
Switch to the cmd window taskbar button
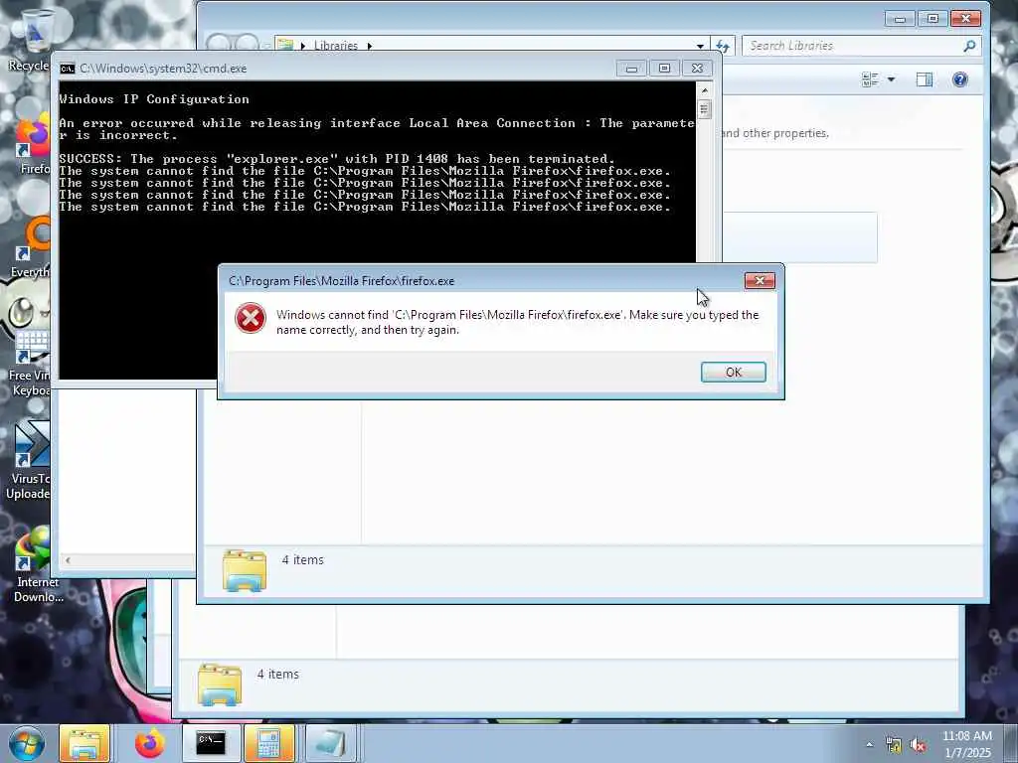coord(211,743)
